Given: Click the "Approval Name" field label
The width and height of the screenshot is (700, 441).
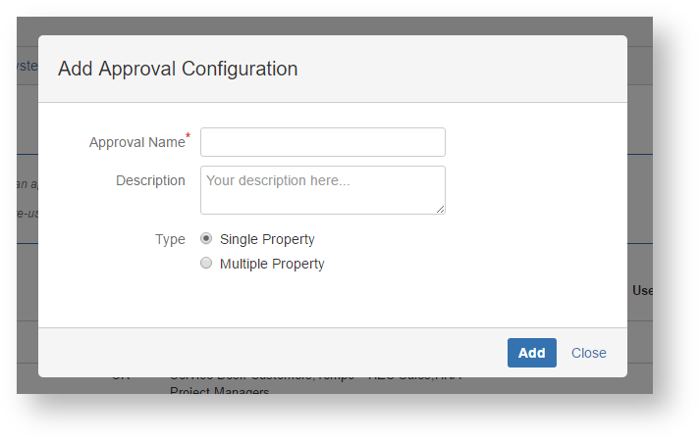Looking at the screenshot, I should pyautogui.click(x=136, y=142).
